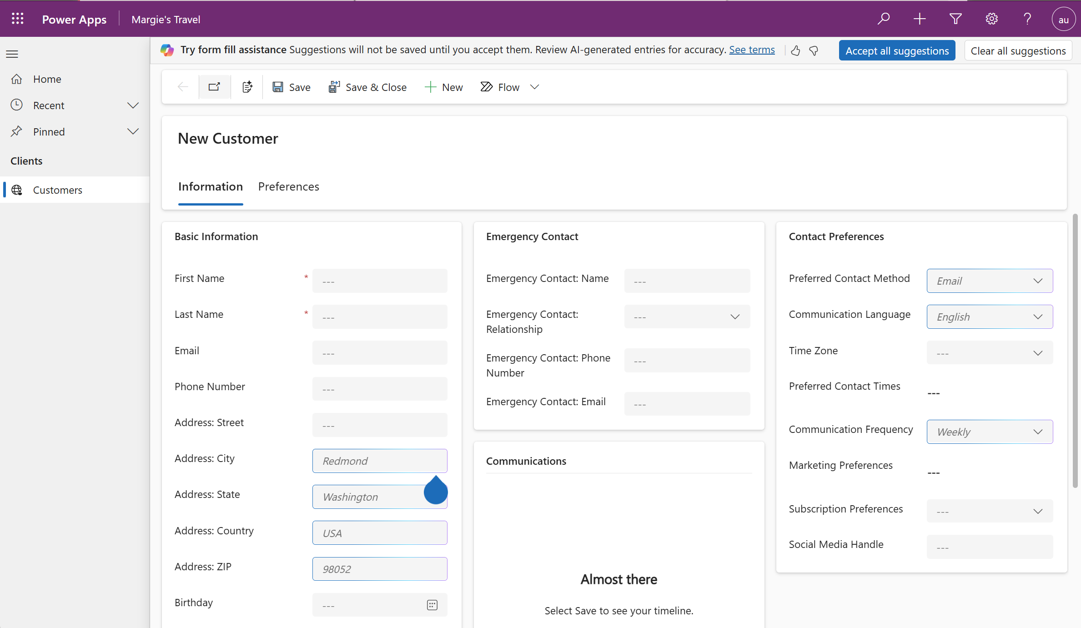Viewport: 1081px width, 628px height.
Task: Click the Address: City field showing Redmond
Action: click(380, 461)
